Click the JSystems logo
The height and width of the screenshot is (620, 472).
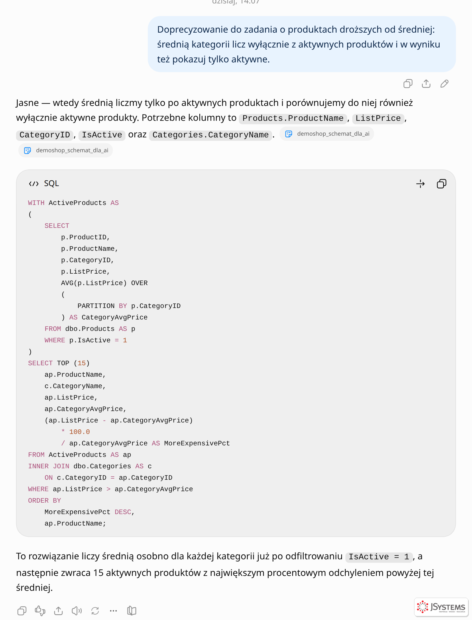tap(441, 607)
